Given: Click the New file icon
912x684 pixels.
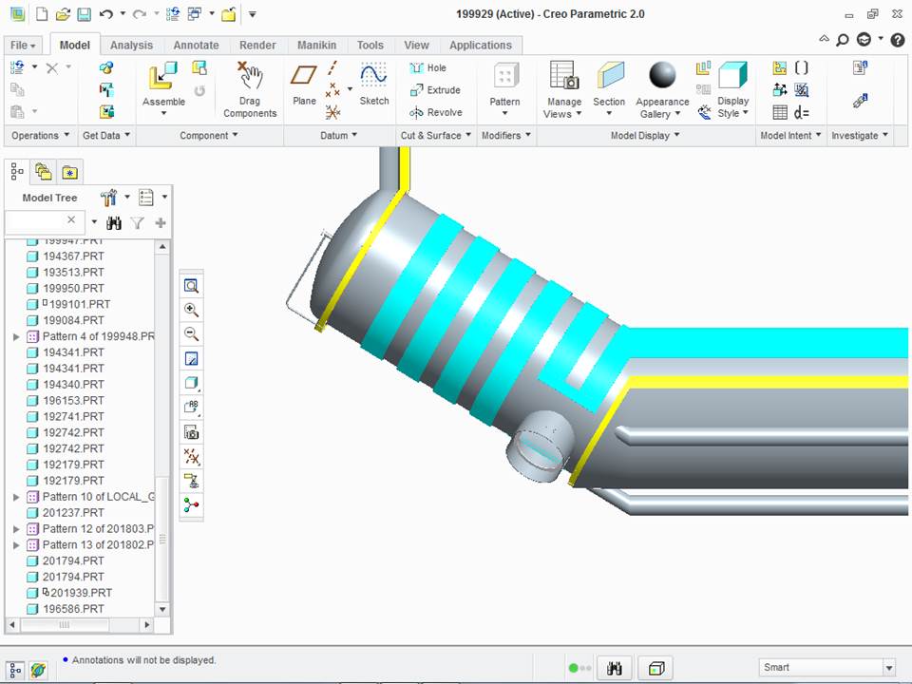Looking at the screenshot, I should coord(42,14).
